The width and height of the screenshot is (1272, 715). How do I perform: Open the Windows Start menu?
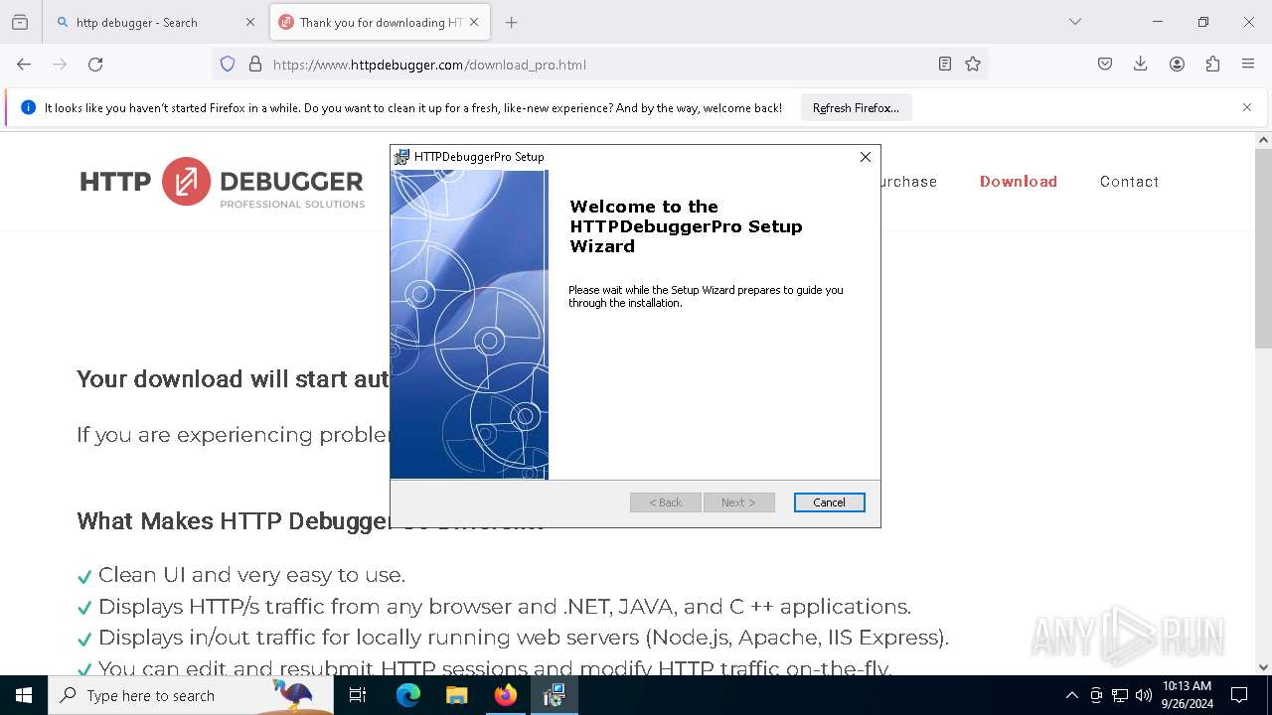pyautogui.click(x=24, y=696)
